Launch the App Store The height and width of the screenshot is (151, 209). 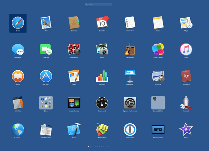coord(46,76)
